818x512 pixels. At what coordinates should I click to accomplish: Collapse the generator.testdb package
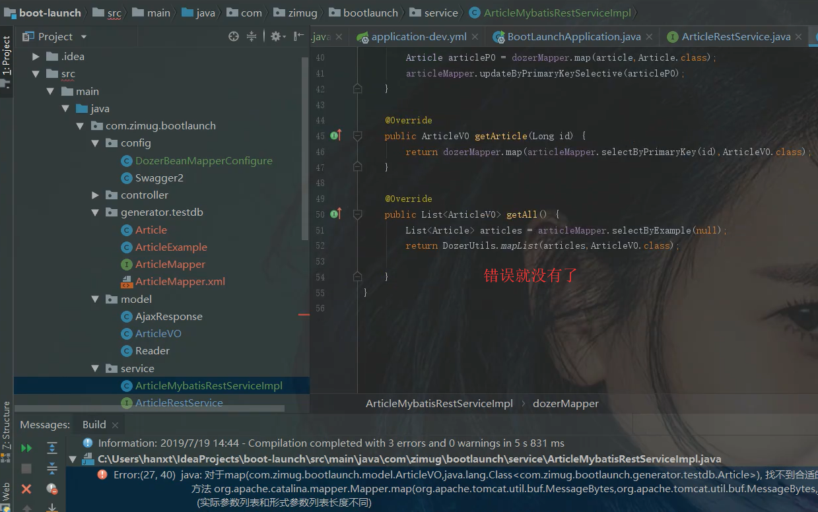click(x=95, y=212)
